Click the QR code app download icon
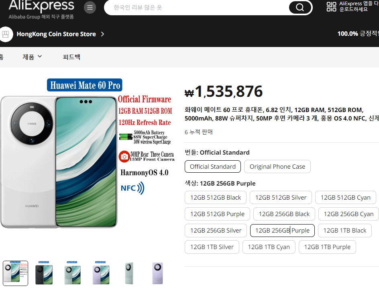The image size is (379, 294). point(331,7)
